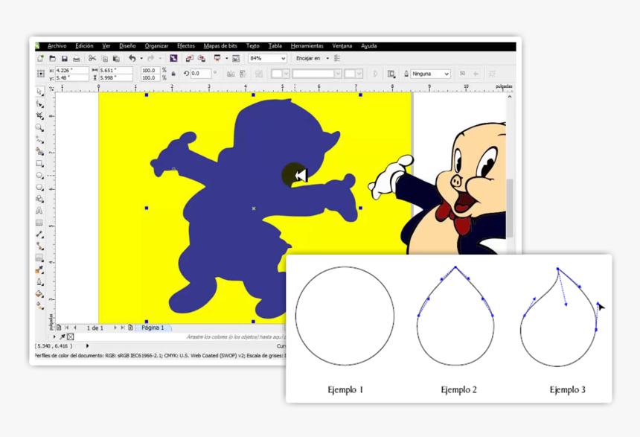Click the Export icon in the toolbar
This screenshot has width=640, height=437.
[x=201, y=58]
